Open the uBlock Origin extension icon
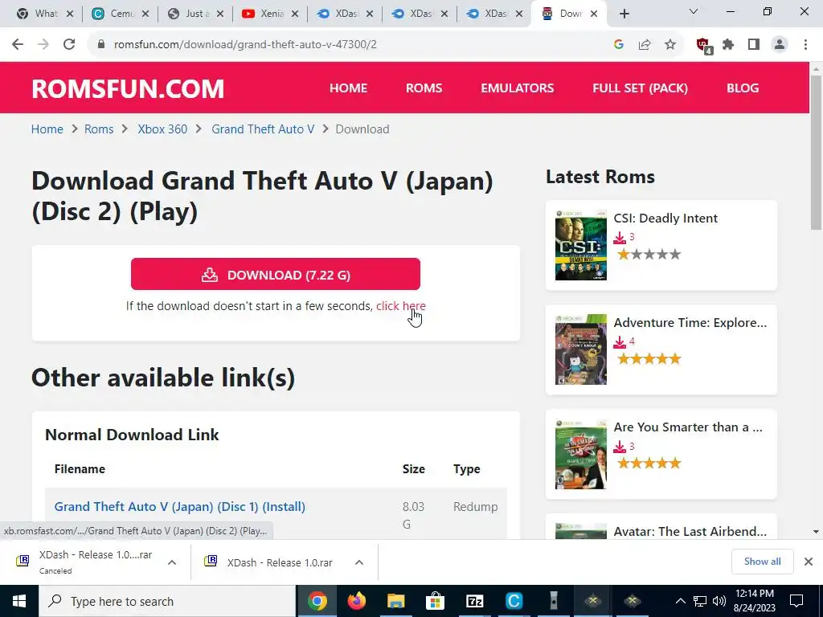 coord(703,46)
